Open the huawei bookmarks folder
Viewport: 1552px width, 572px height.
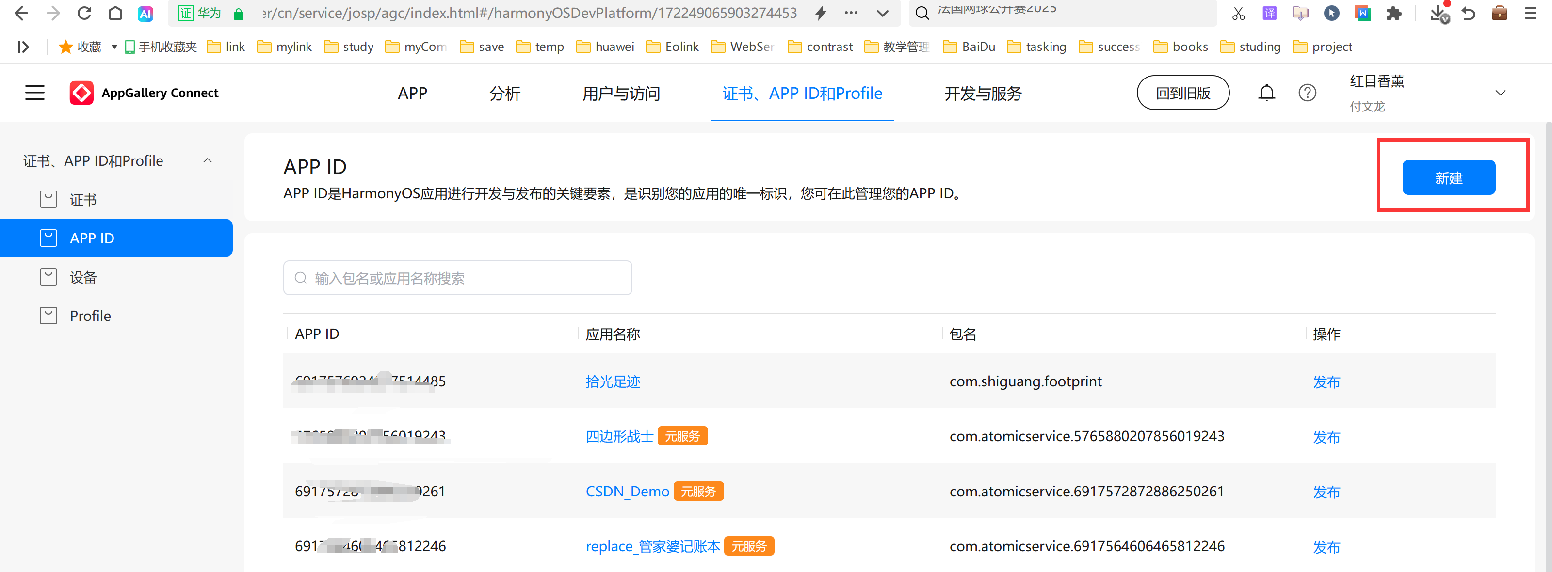pos(605,47)
